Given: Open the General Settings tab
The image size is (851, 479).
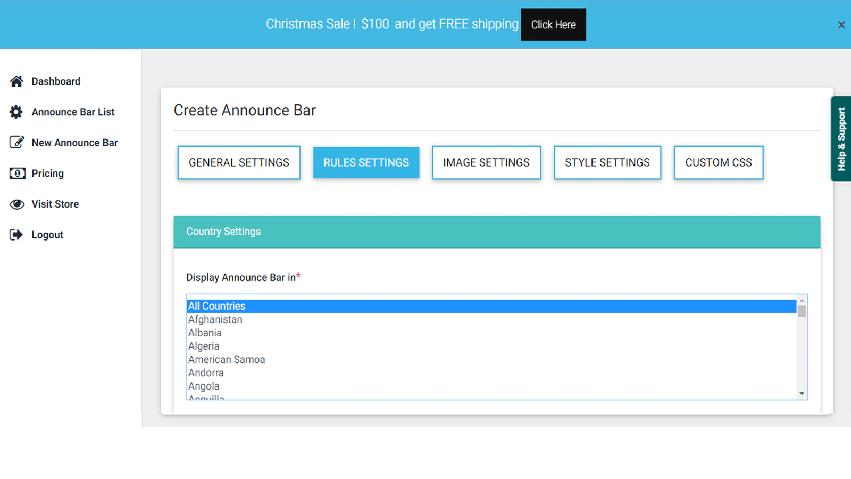Looking at the screenshot, I should tap(239, 163).
